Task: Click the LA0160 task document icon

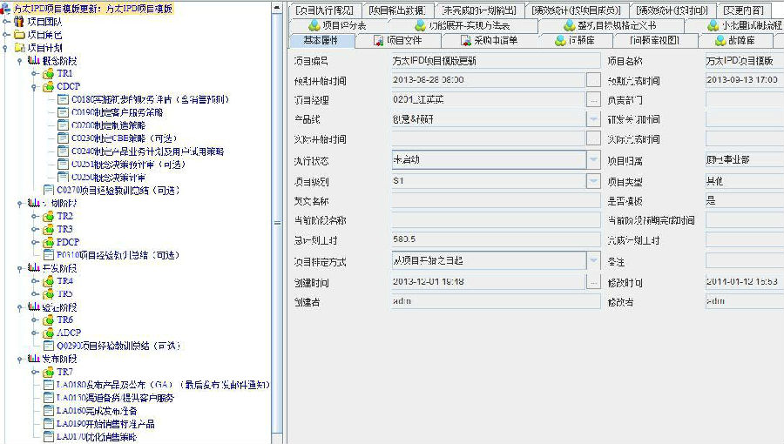Action: pos(48,411)
